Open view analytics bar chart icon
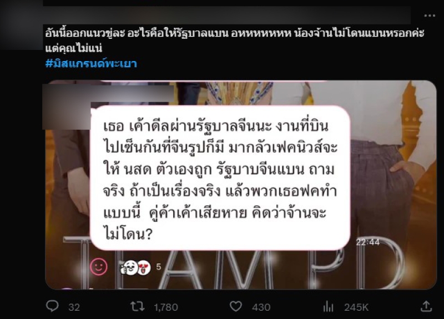 pos(328,307)
